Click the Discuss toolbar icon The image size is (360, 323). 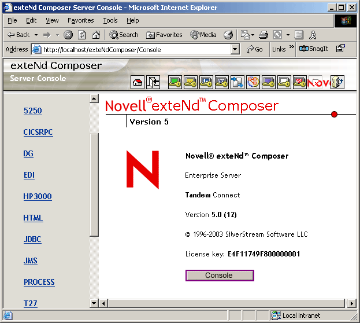coord(299,35)
